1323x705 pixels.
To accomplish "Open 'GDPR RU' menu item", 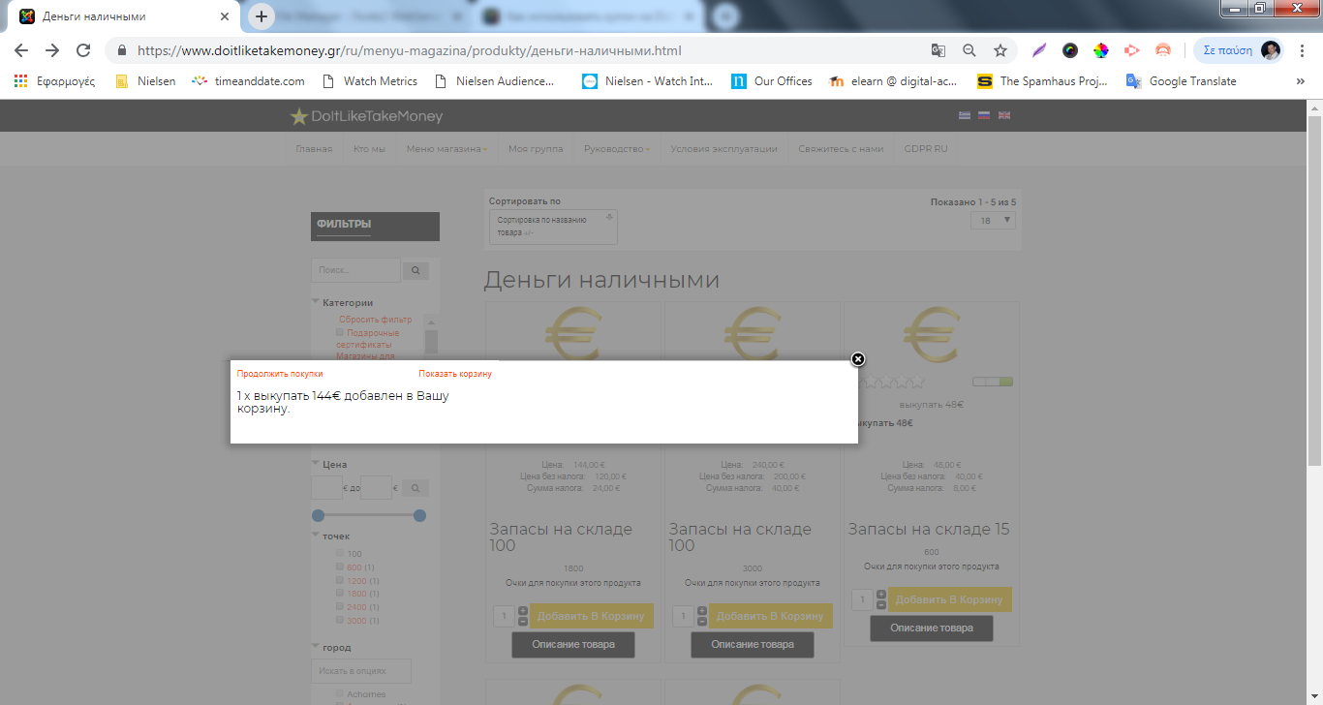I will [x=926, y=149].
